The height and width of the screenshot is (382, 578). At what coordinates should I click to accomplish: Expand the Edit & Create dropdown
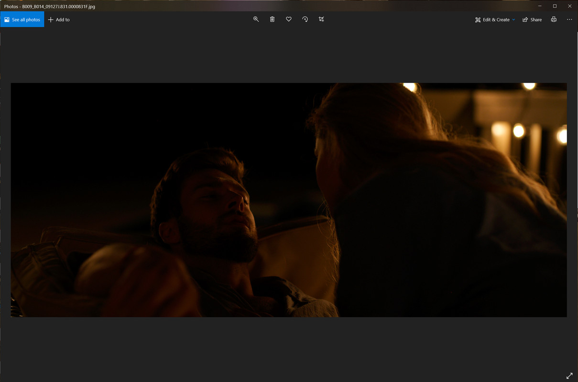495,20
